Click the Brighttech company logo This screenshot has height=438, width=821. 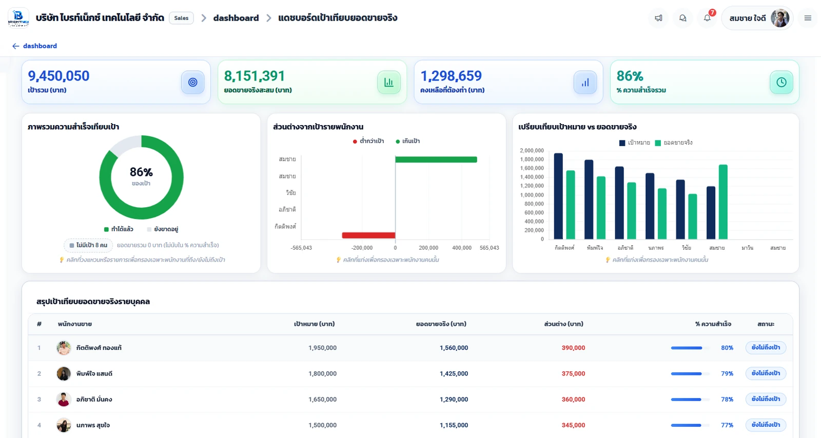click(x=18, y=18)
